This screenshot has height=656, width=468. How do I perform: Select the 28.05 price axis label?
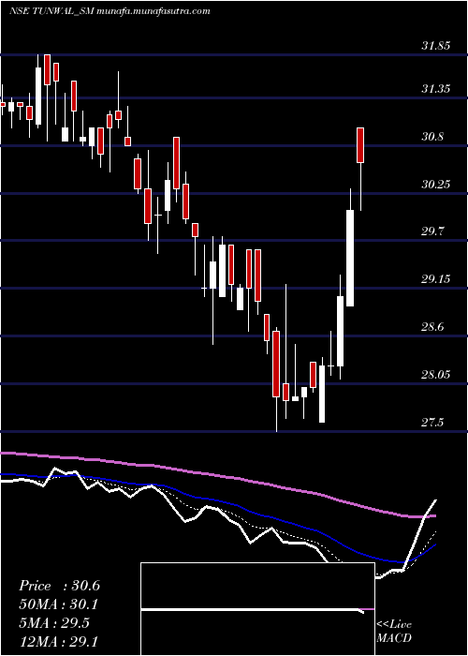click(435, 375)
